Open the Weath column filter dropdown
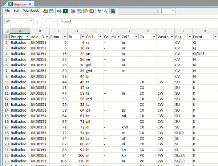 (x=171, y=37)
